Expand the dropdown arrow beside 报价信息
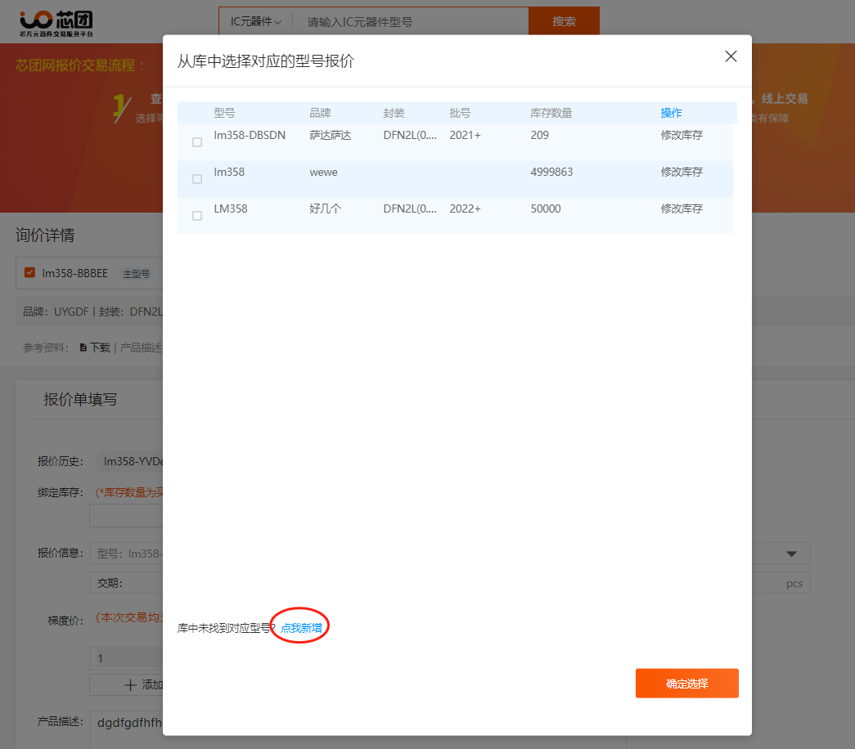Image resolution: width=855 pixels, height=749 pixels. point(792,554)
